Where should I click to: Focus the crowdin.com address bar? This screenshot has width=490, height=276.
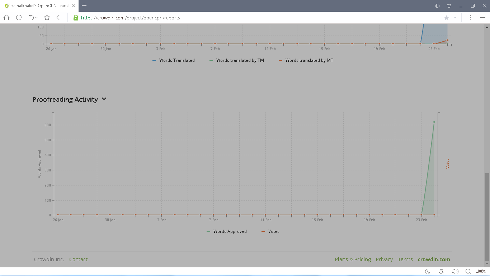[x=251, y=18]
